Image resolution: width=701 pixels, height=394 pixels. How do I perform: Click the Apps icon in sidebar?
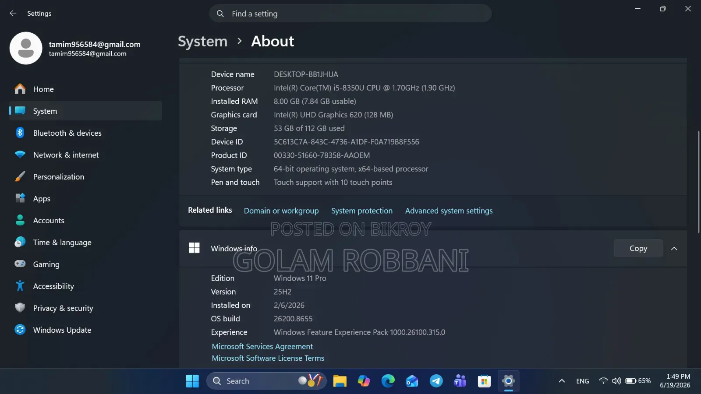click(x=20, y=198)
